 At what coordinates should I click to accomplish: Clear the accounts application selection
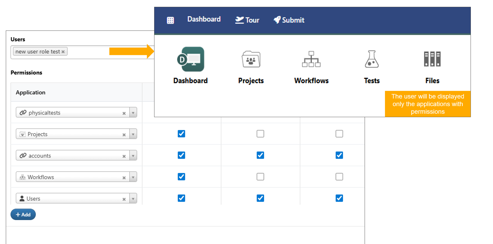[124, 156]
